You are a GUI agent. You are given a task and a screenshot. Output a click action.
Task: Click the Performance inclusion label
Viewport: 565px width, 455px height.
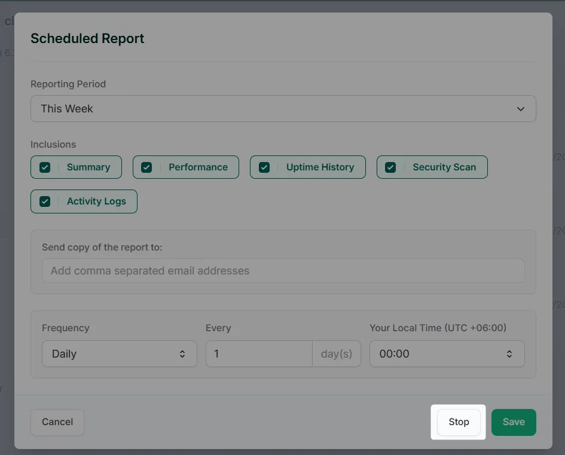[x=198, y=167]
